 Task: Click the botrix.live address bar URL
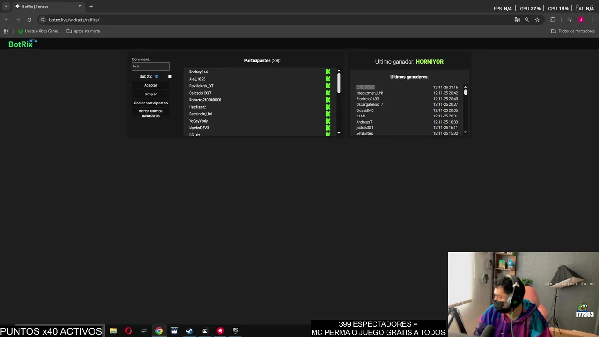74,20
